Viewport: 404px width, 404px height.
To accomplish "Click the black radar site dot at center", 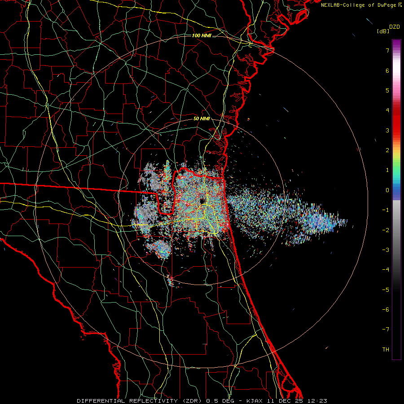I will pyautogui.click(x=202, y=202).
